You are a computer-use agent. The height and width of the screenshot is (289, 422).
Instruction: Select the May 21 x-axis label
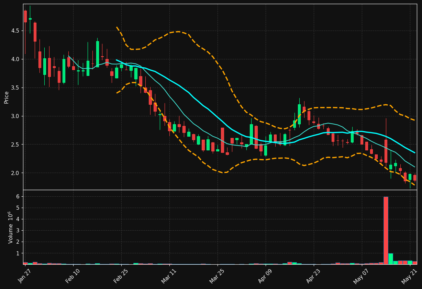coord(410,276)
